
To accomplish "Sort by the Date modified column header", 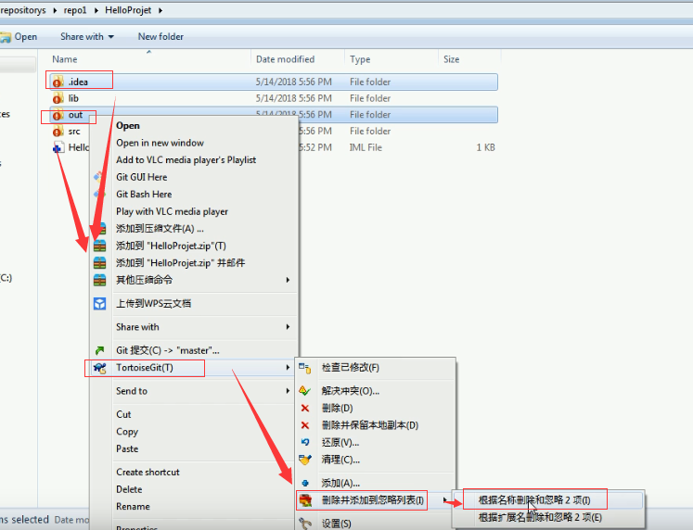I will click(x=285, y=59).
